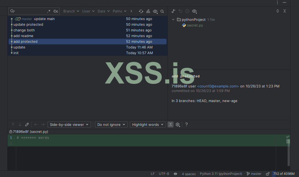Toggle case-sensitive search with Cc
The width and height of the screenshot is (299, 177).
(56, 11)
